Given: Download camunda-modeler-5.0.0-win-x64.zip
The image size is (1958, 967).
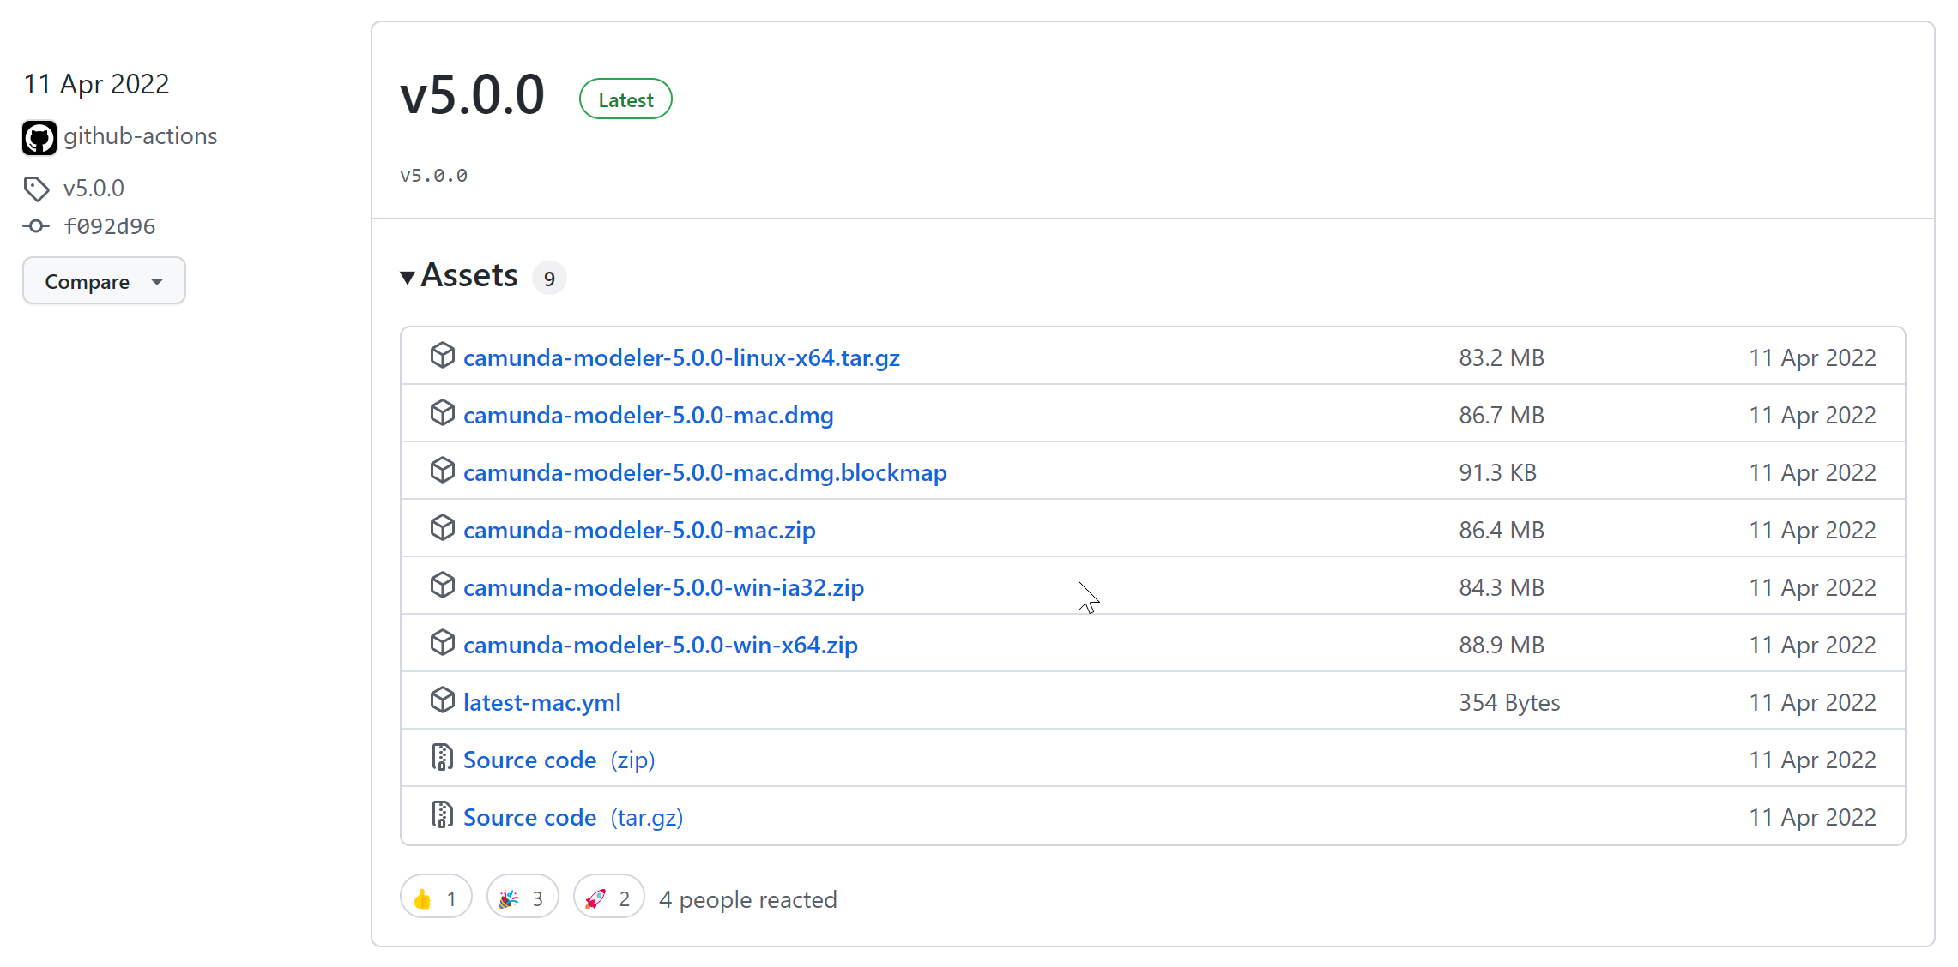Looking at the screenshot, I should pyautogui.click(x=660, y=645).
